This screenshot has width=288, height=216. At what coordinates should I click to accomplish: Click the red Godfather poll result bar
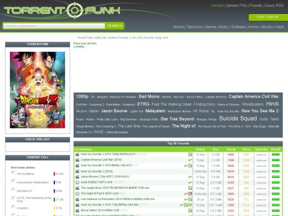click(54, 174)
